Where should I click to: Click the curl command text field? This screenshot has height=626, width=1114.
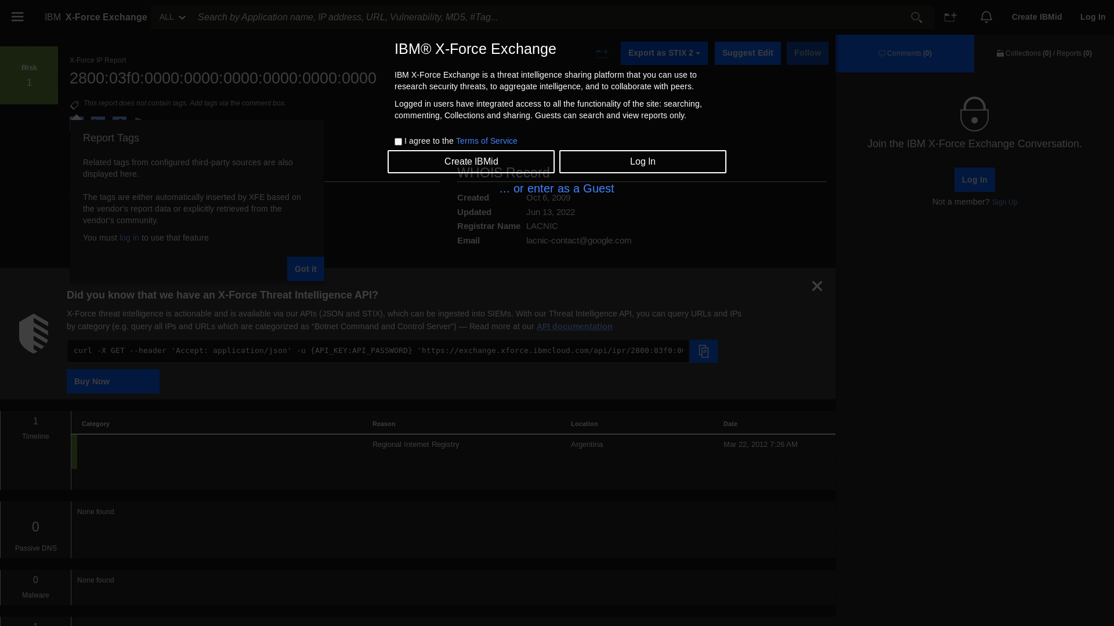(378, 351)
